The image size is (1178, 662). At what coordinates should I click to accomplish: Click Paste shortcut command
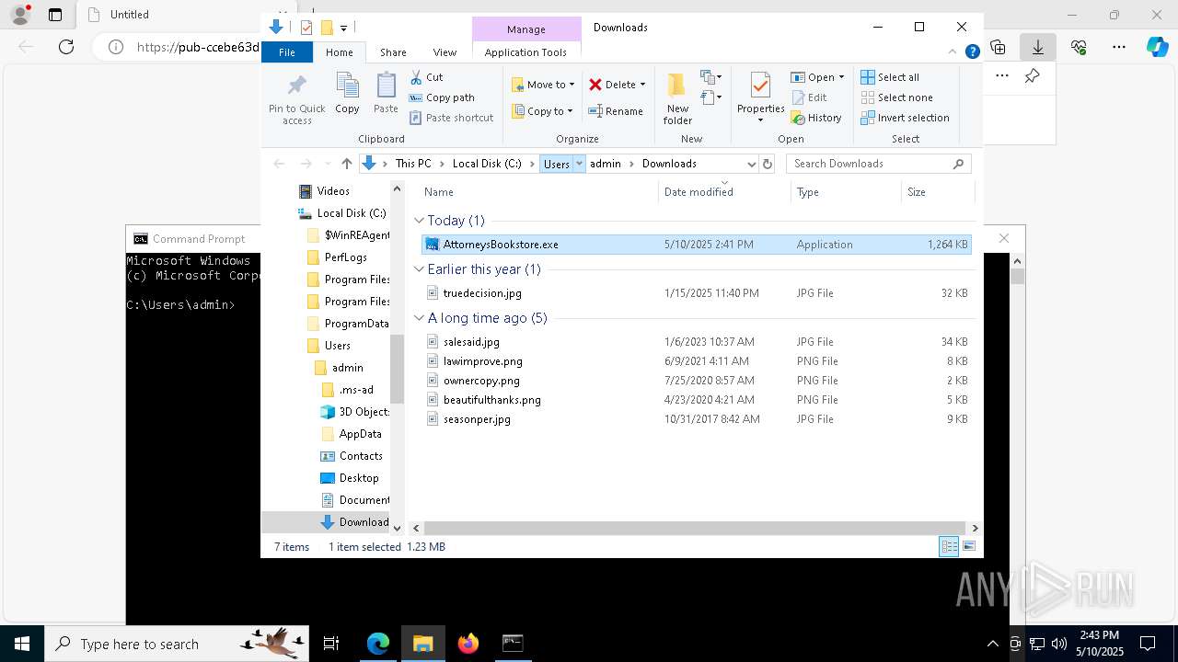click(x=452, y=118)
